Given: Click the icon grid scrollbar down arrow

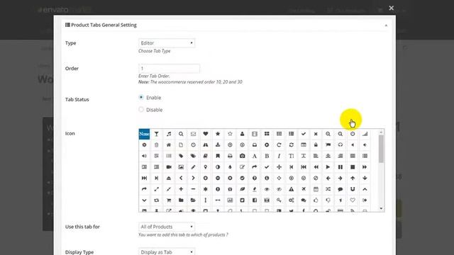Looking at the screenshot, I should coord(381,208).
